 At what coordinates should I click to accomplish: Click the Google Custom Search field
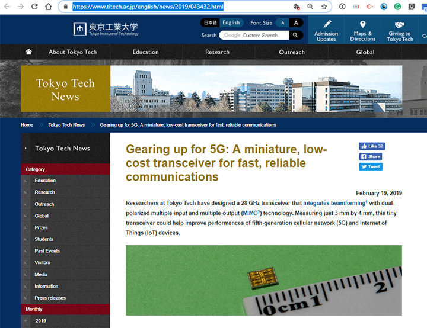[x=254, y=35]
